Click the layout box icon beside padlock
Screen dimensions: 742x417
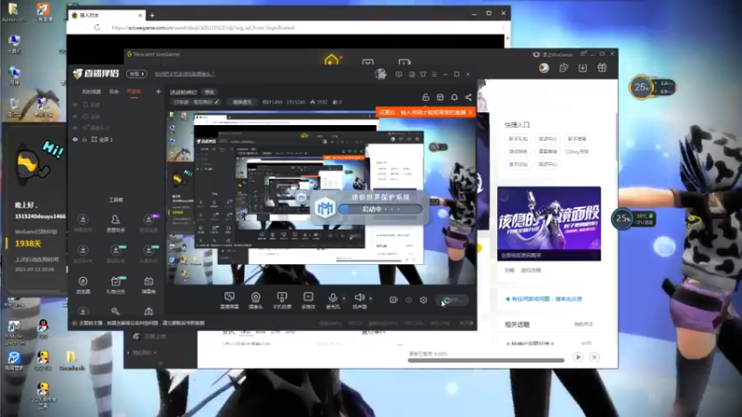(440, 97)
